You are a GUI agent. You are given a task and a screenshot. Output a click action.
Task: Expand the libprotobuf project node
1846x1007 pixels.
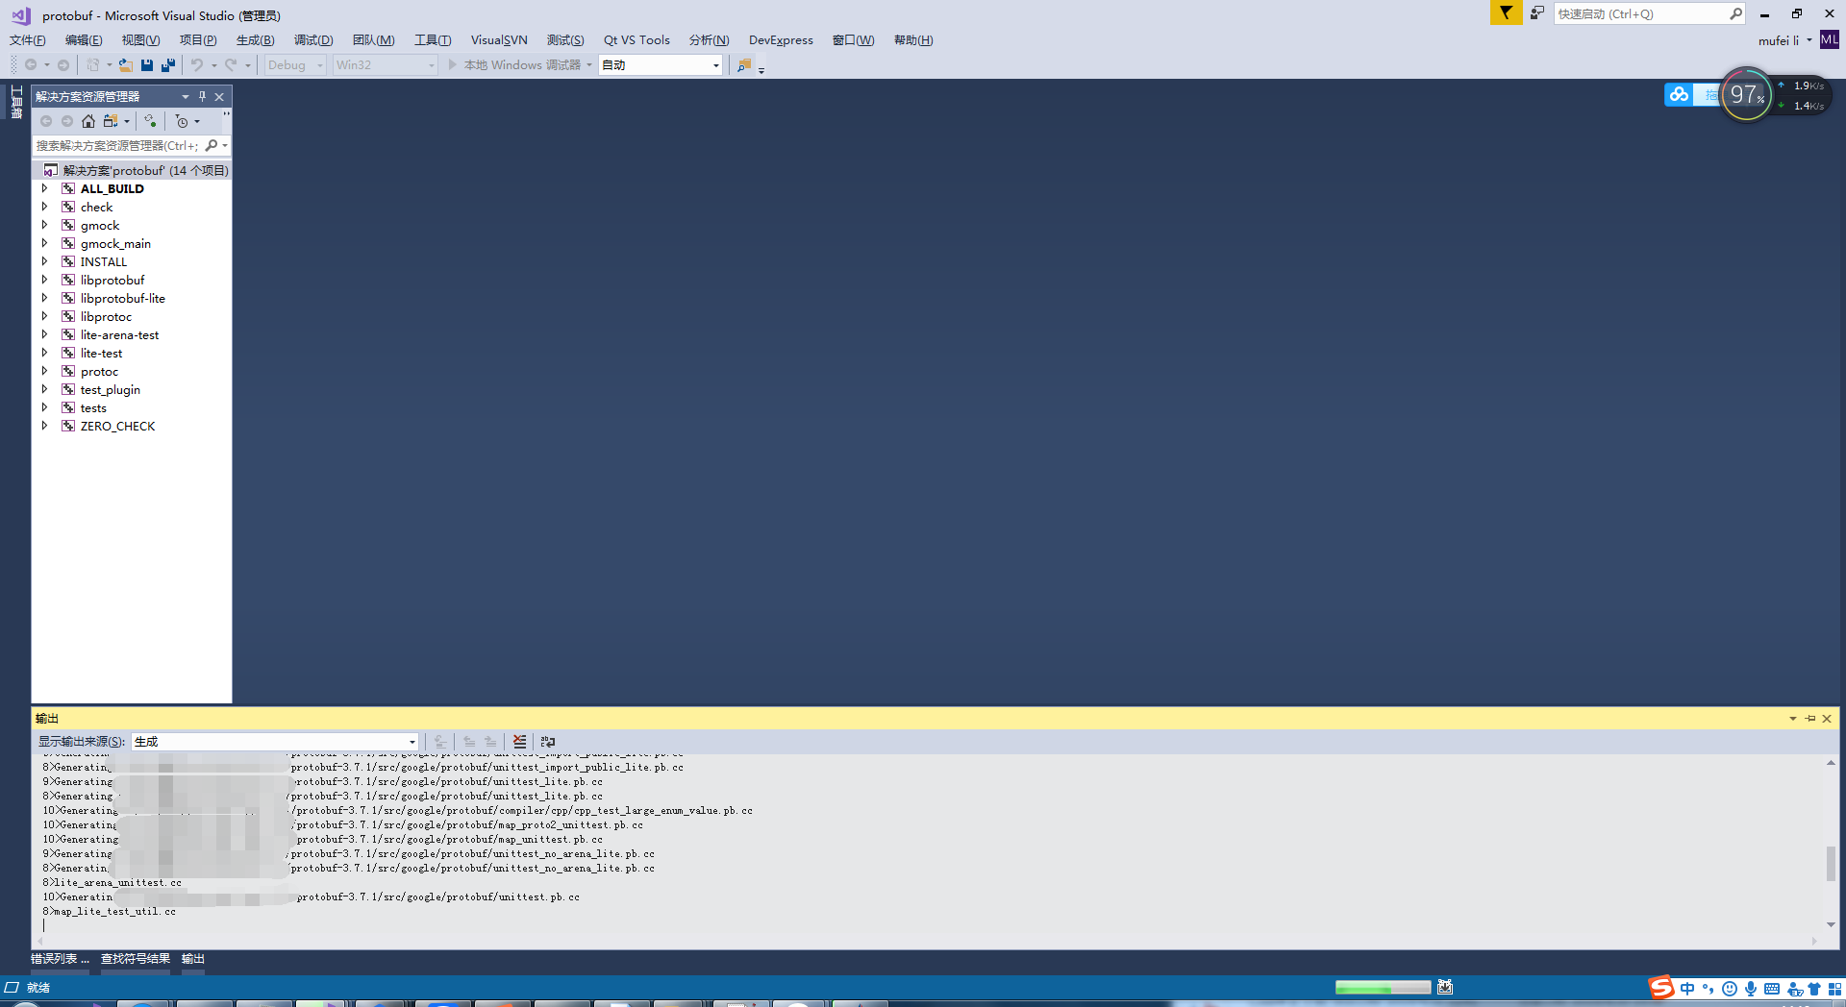[x=44, y=280]
